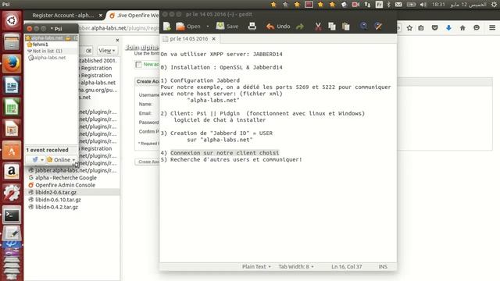Undo the last edit in gedit

278,27
